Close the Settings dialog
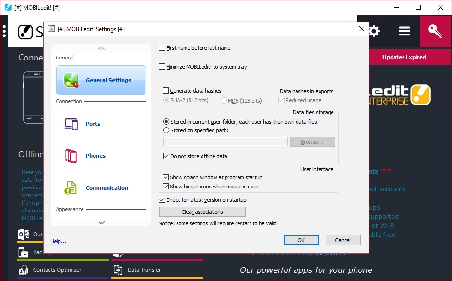This screenshot has width=452, height=281. point(362,29)
